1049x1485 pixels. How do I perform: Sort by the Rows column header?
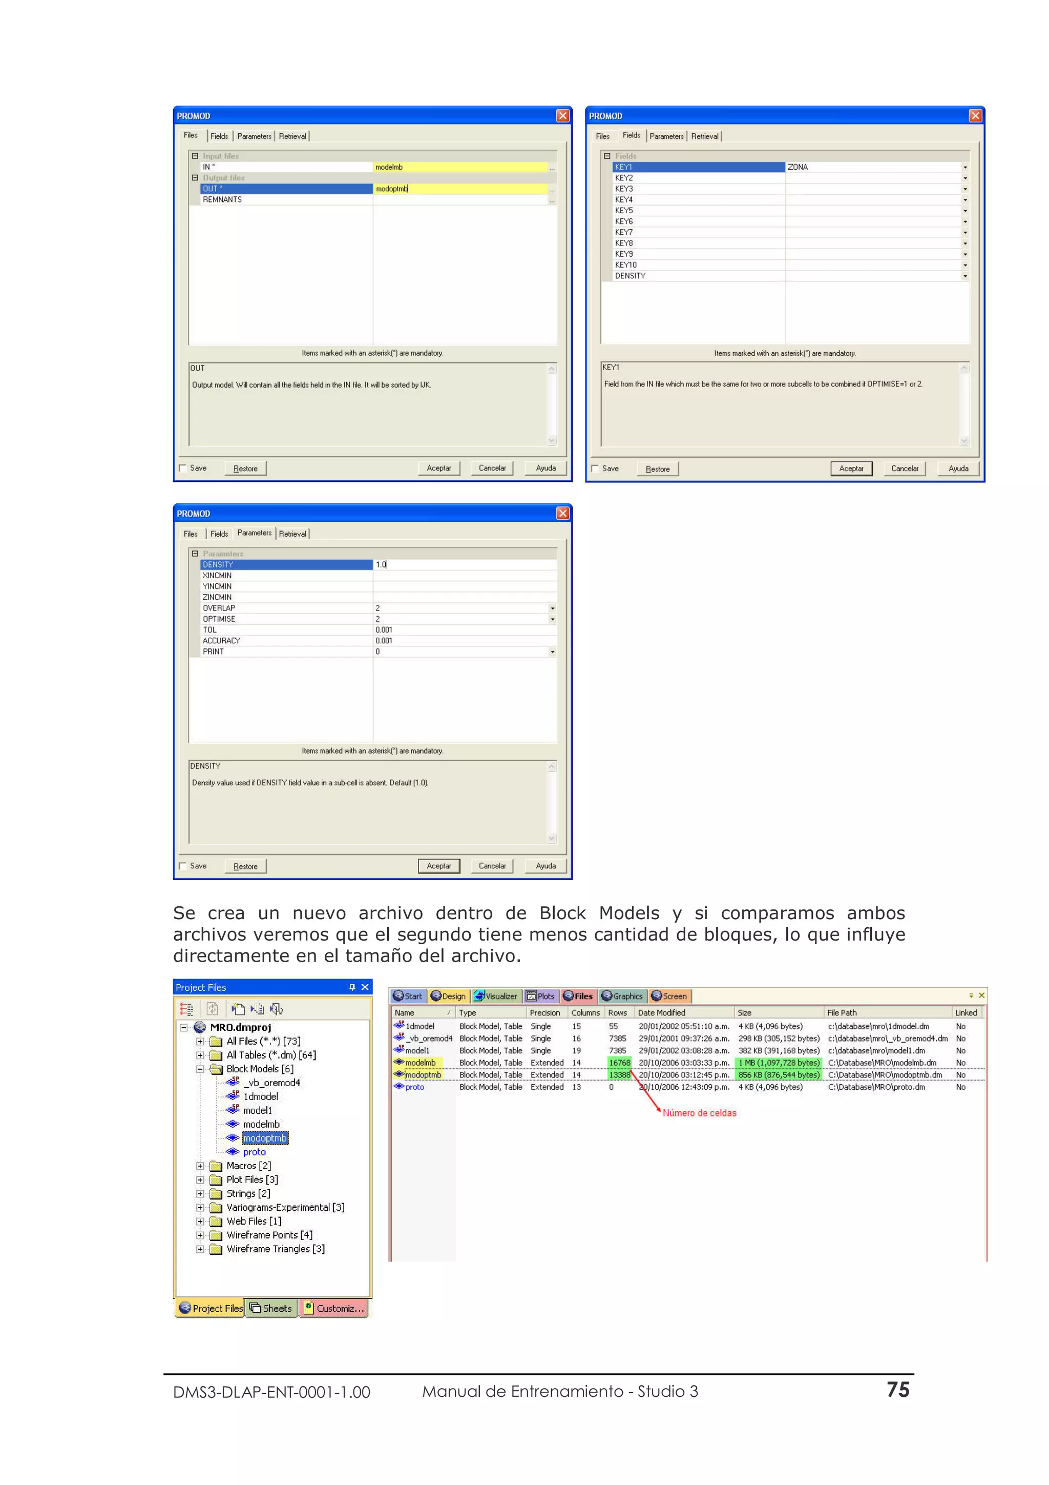tap(619, 1013)
